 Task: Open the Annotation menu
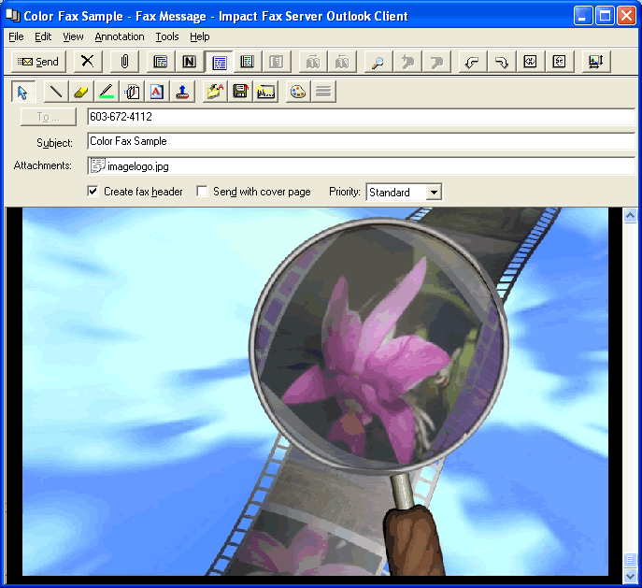(120, 36)
